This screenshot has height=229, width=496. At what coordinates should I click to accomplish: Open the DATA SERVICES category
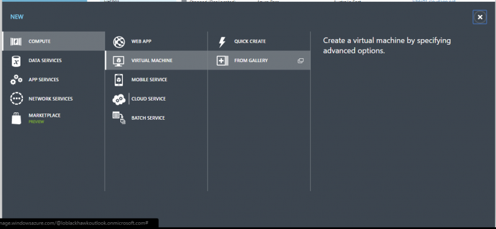(53, 60)
